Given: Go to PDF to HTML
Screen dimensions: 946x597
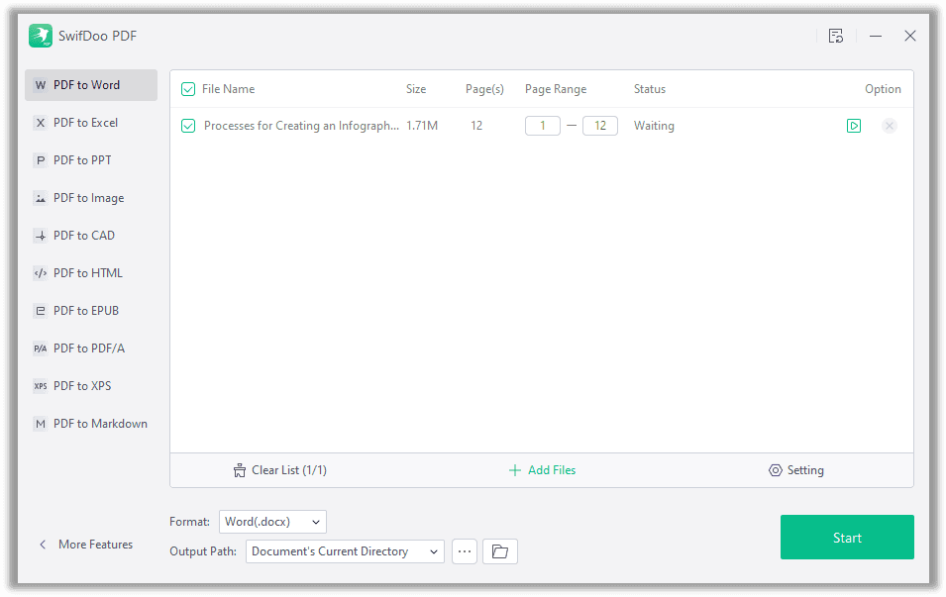Looking at the screenshot, I should 91,273.
